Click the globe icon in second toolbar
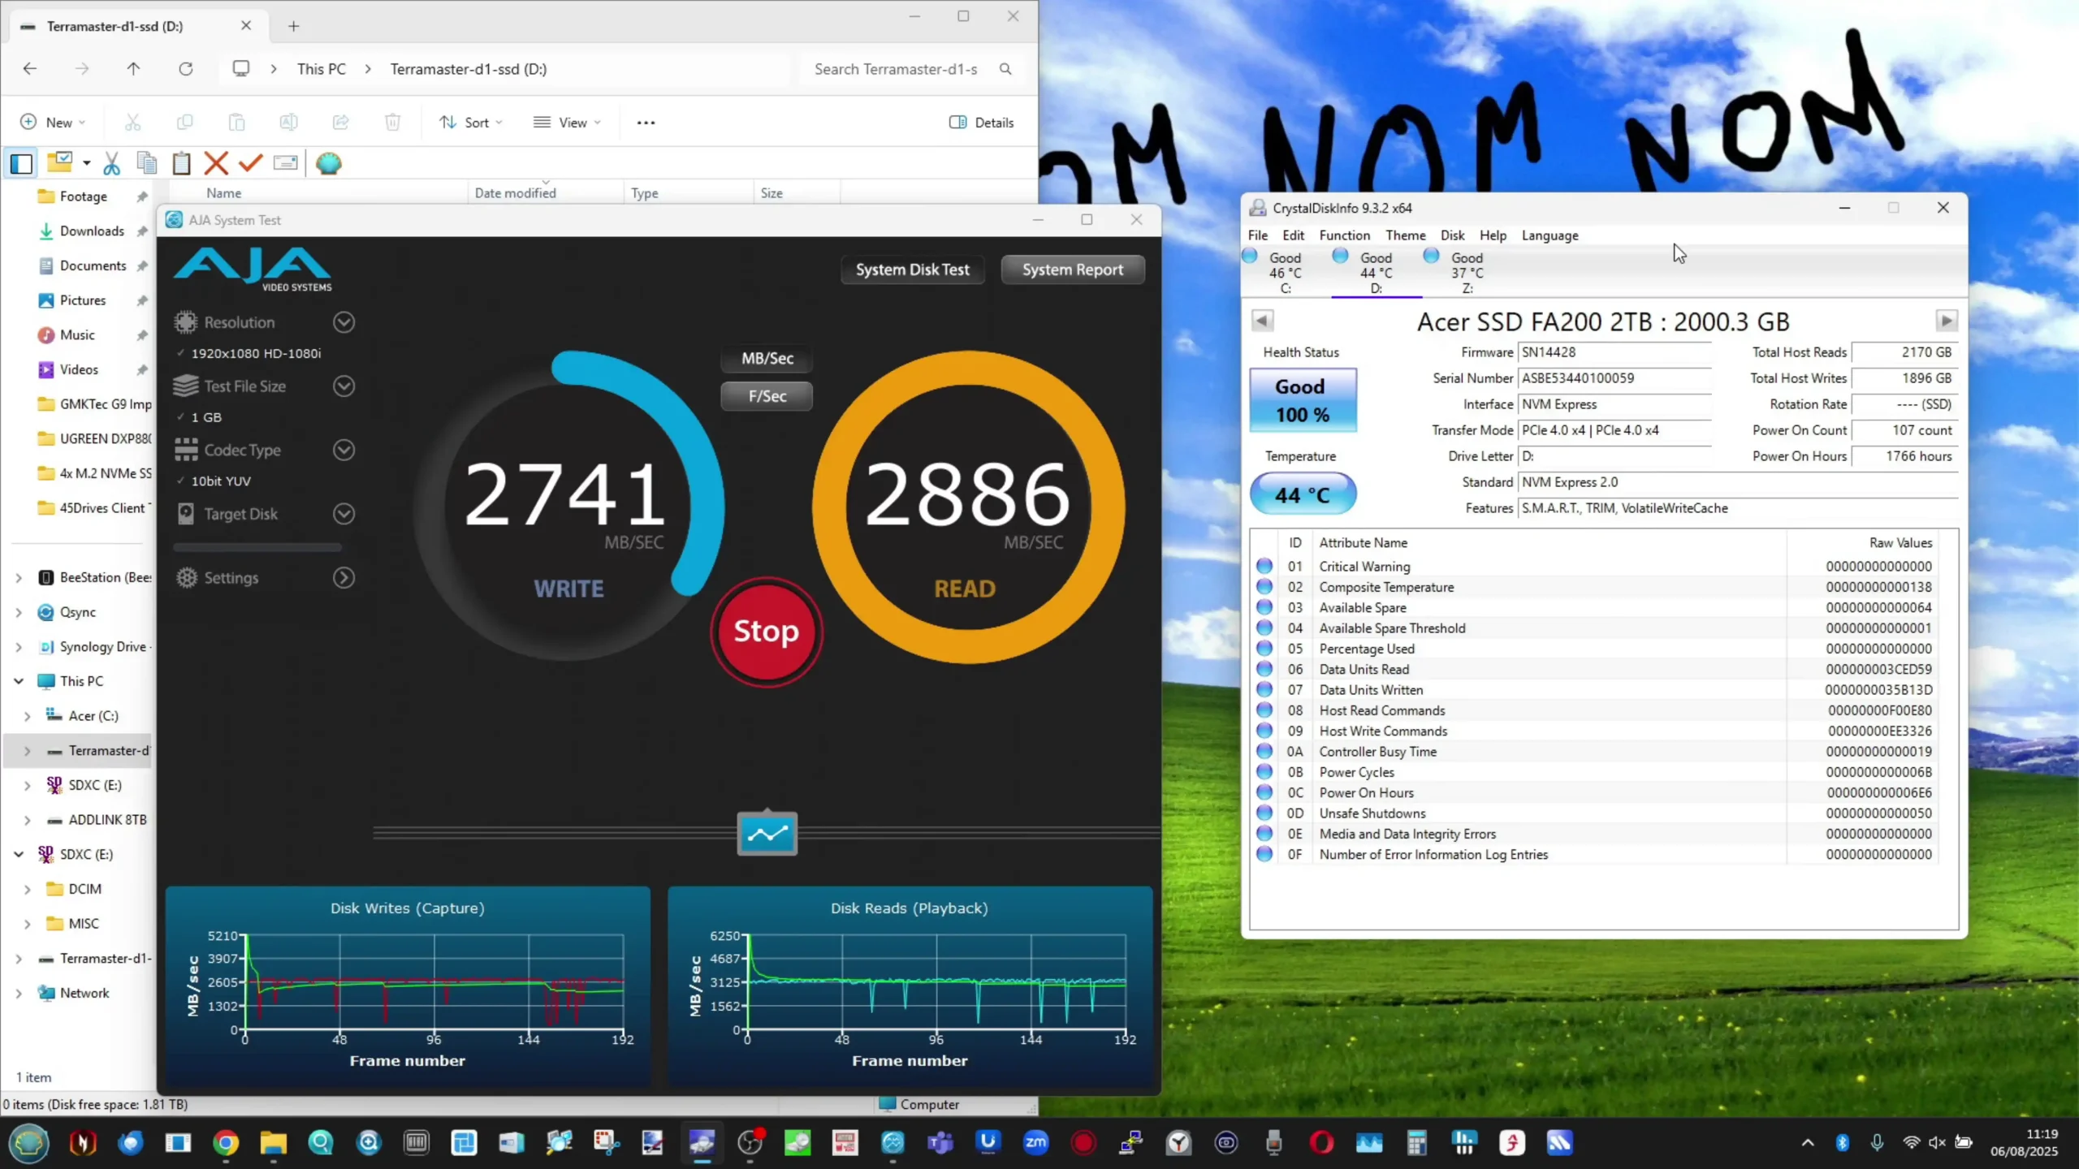The image size is (2079, 1169). [x=328, y=163]
